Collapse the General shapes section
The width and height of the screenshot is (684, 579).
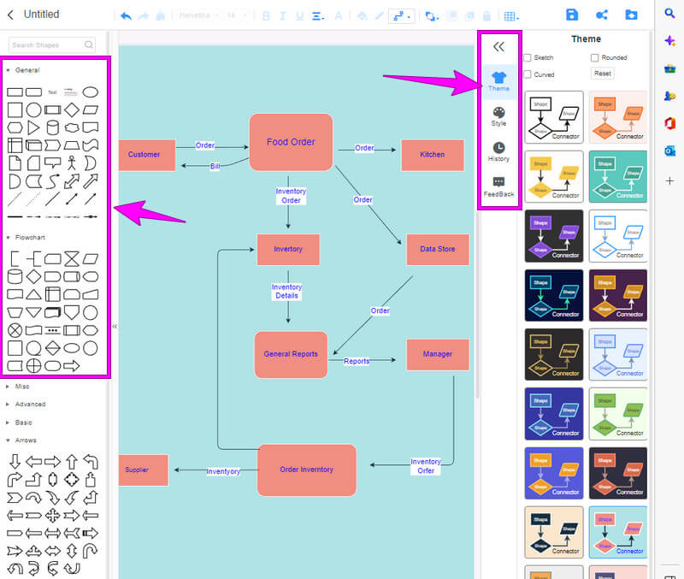(x=26, y=69)
